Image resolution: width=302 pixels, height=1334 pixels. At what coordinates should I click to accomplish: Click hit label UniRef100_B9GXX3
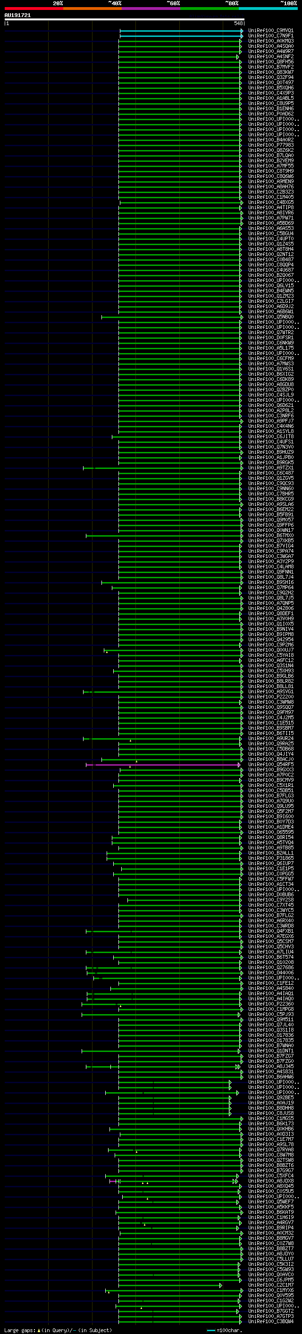pos(271,769)
